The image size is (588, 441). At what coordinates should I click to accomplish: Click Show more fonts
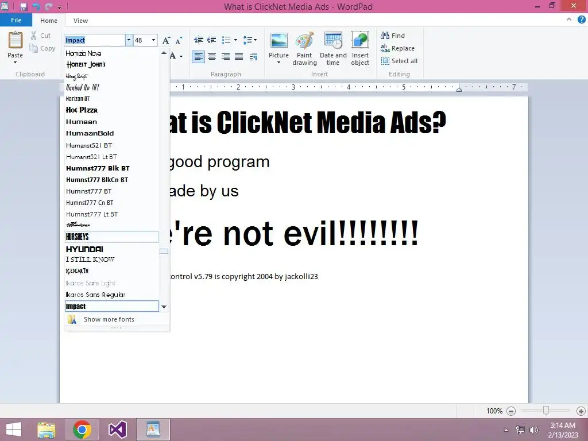(117, 319)
